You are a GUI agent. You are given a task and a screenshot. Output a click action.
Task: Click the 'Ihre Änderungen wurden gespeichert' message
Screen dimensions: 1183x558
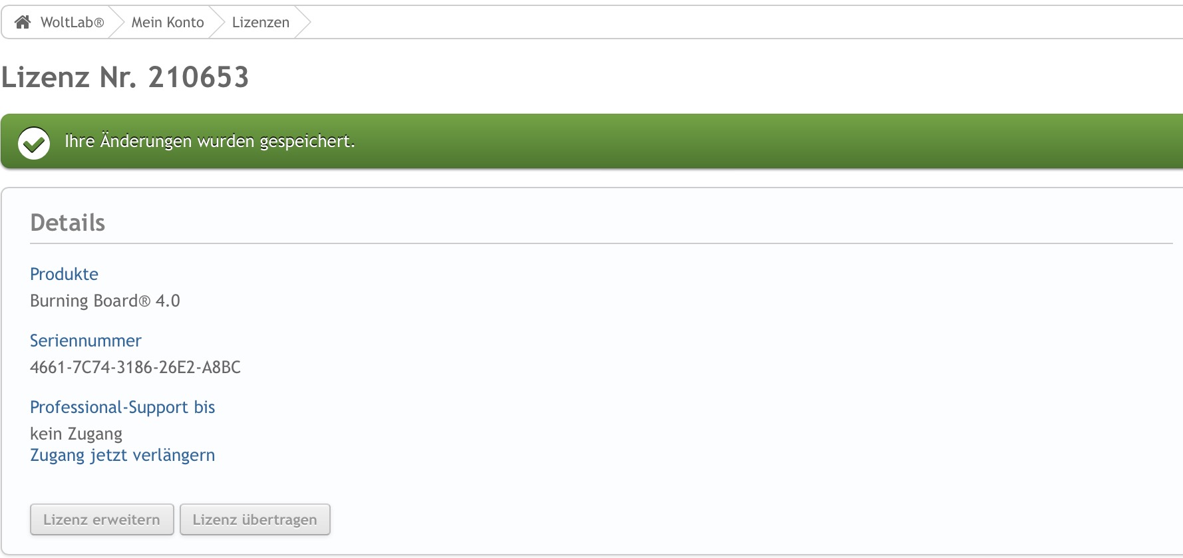pyautogui.click(x=210, y=141)
